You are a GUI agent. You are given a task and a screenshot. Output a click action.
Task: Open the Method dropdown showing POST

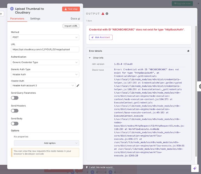coord(45,37)
